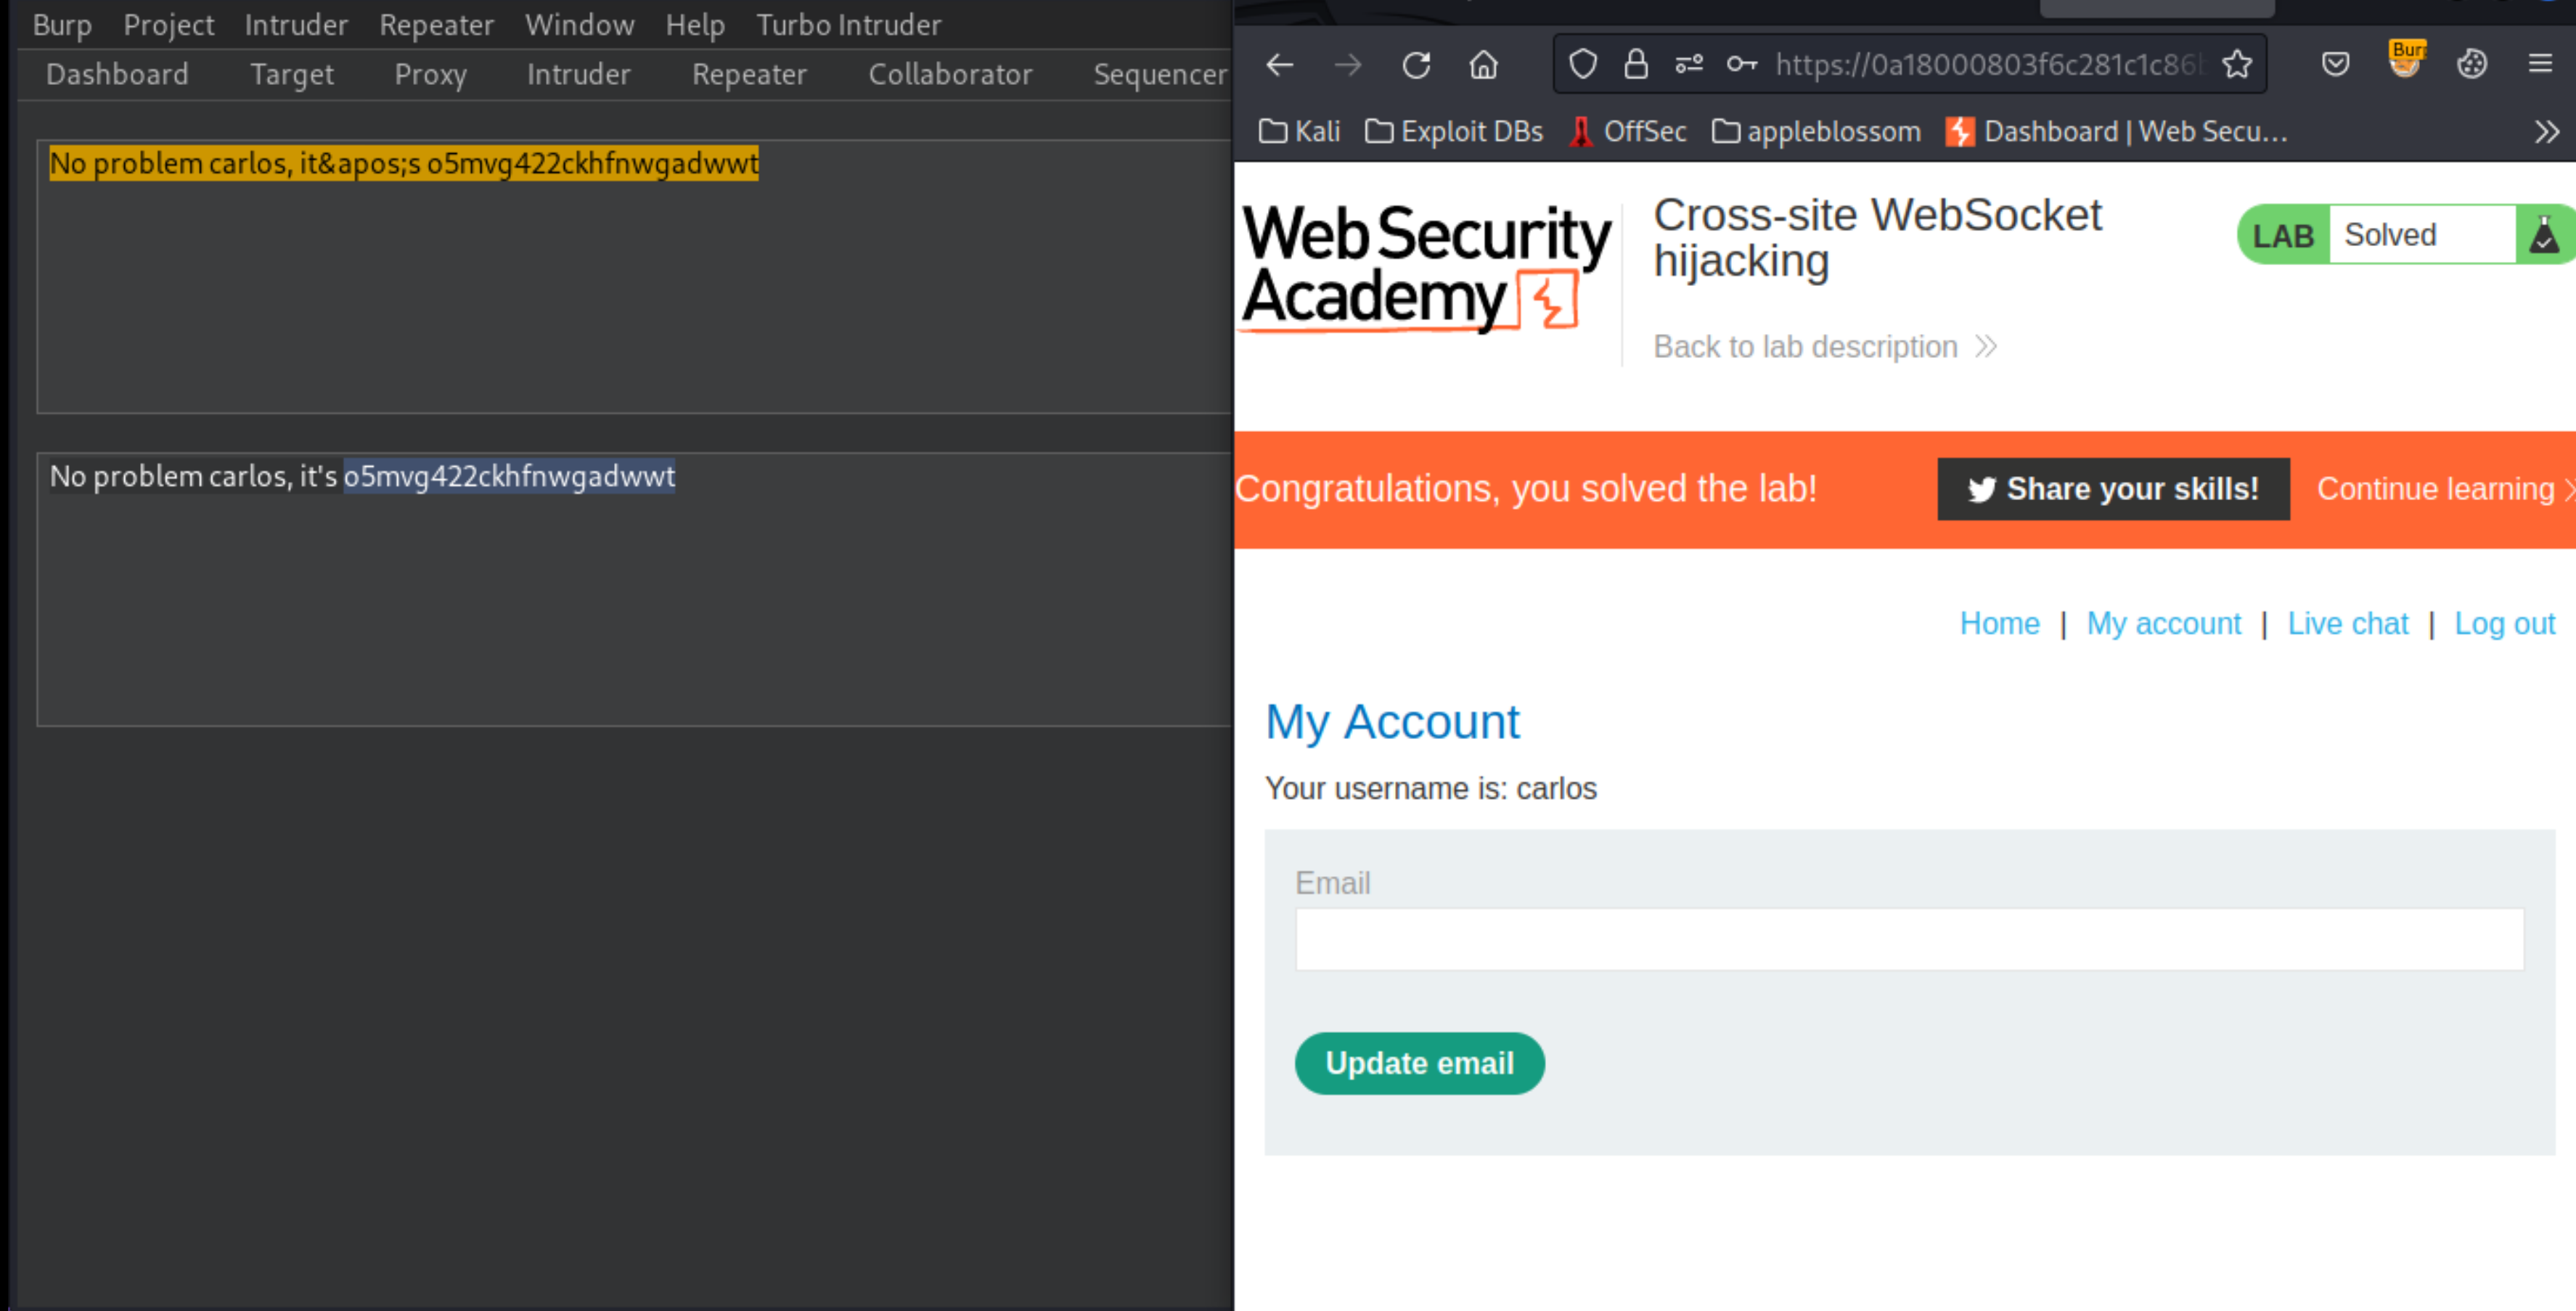Click the selected password o5mvg422ckhfnwgadwwt in decoded box
This screenshot has width=2576, height=1311.
509,477
